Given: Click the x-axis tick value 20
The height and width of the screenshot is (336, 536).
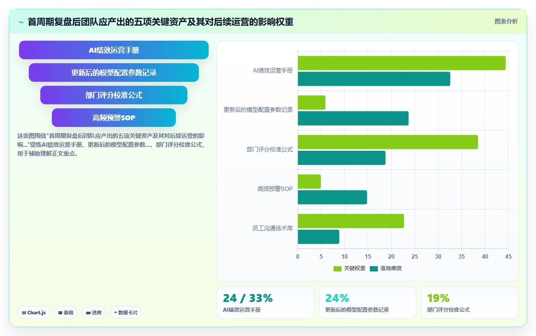Looking at the screenshot, I should pos(391,256).
